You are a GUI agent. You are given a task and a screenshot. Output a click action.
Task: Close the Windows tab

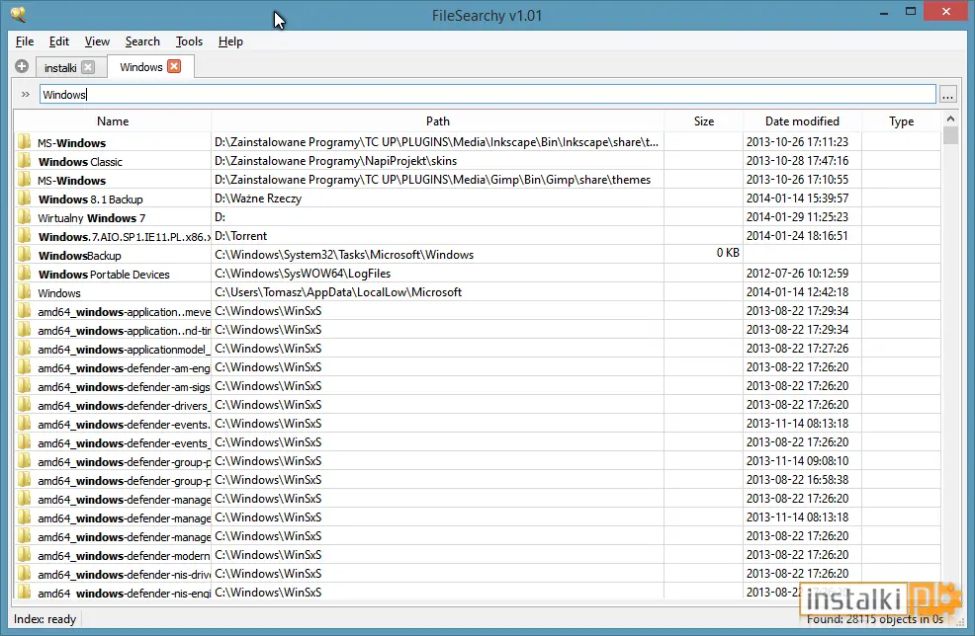tap(174, 66)
